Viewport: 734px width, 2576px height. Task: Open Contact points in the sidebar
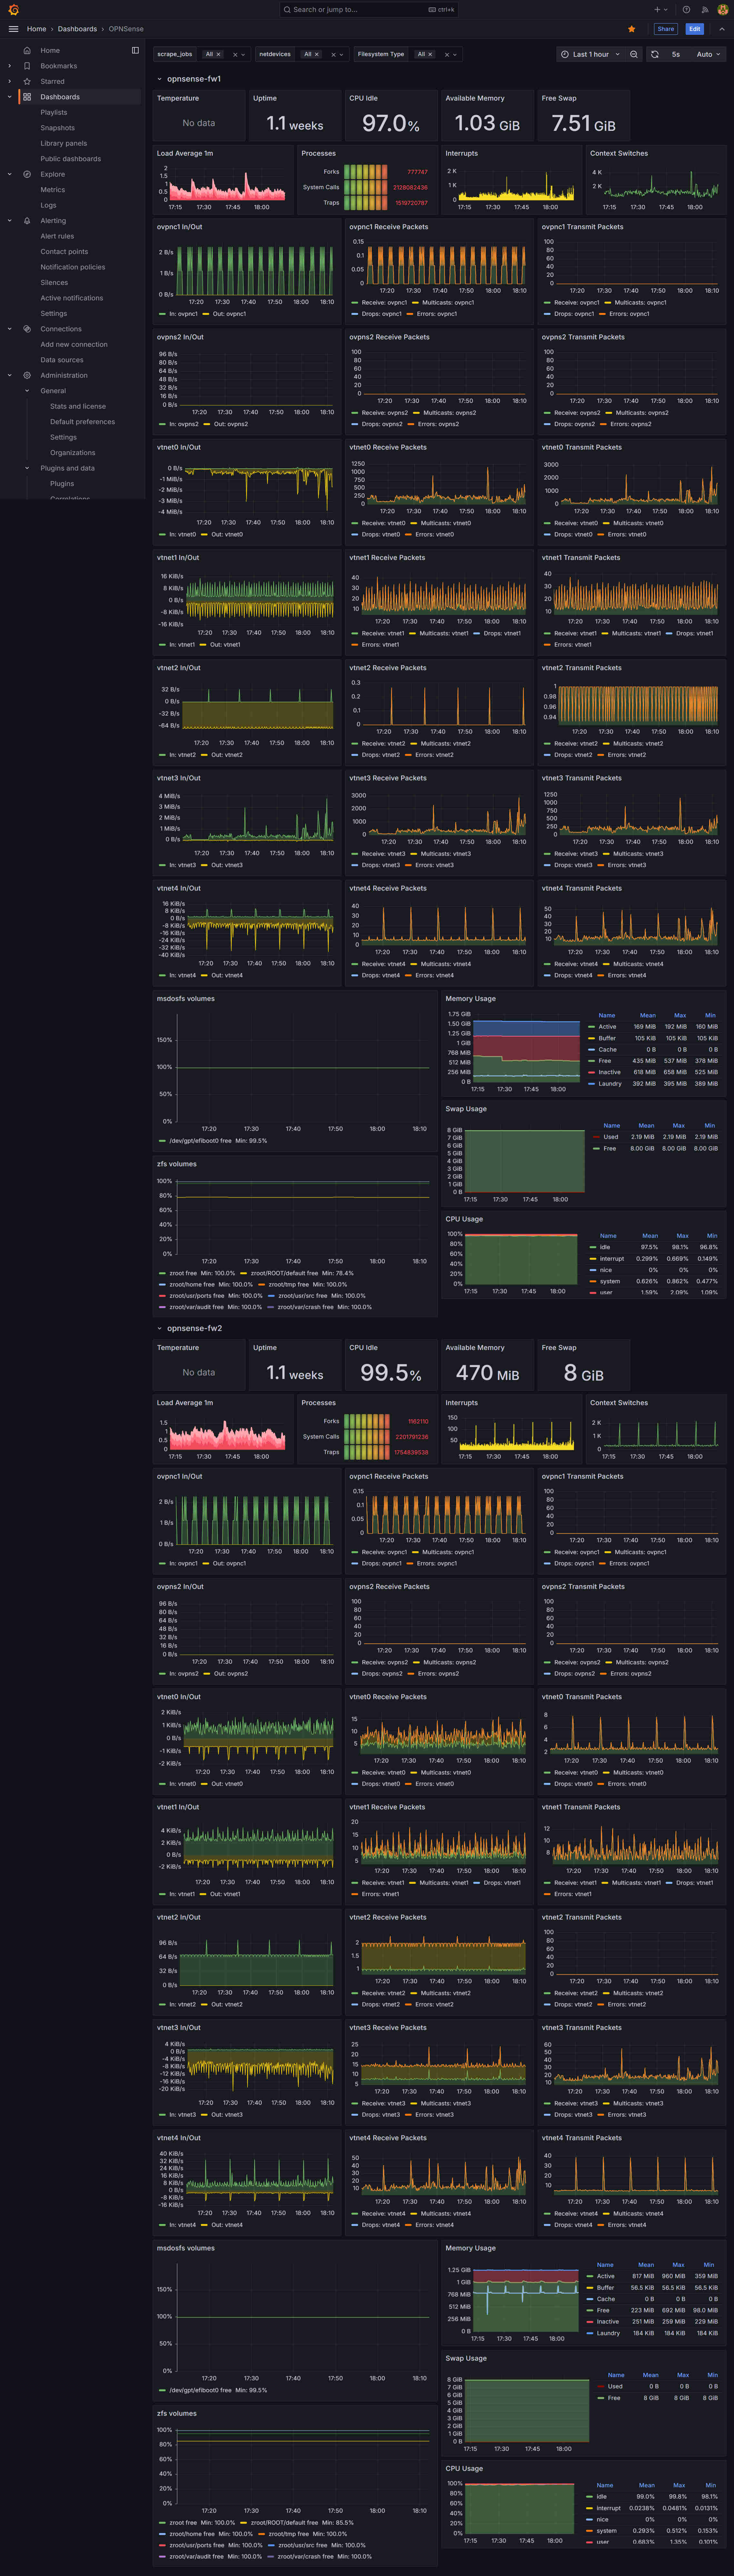pyautogui.click(x=64, y=252)
